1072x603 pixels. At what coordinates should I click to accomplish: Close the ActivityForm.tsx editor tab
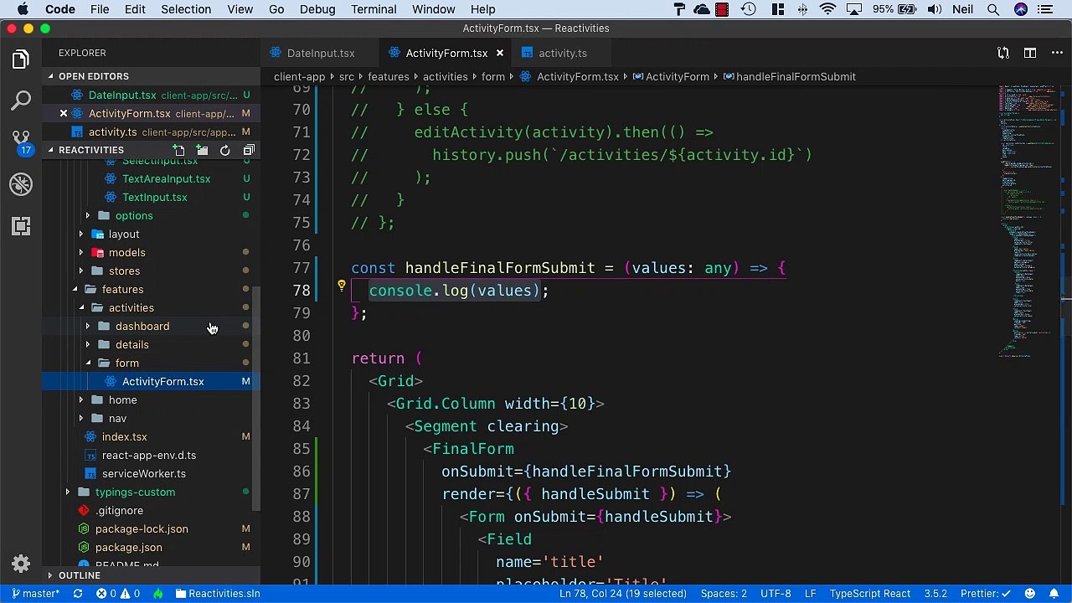[500, 53]
